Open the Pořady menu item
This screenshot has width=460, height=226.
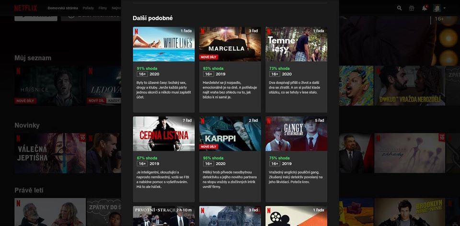[x=88, y=8]
